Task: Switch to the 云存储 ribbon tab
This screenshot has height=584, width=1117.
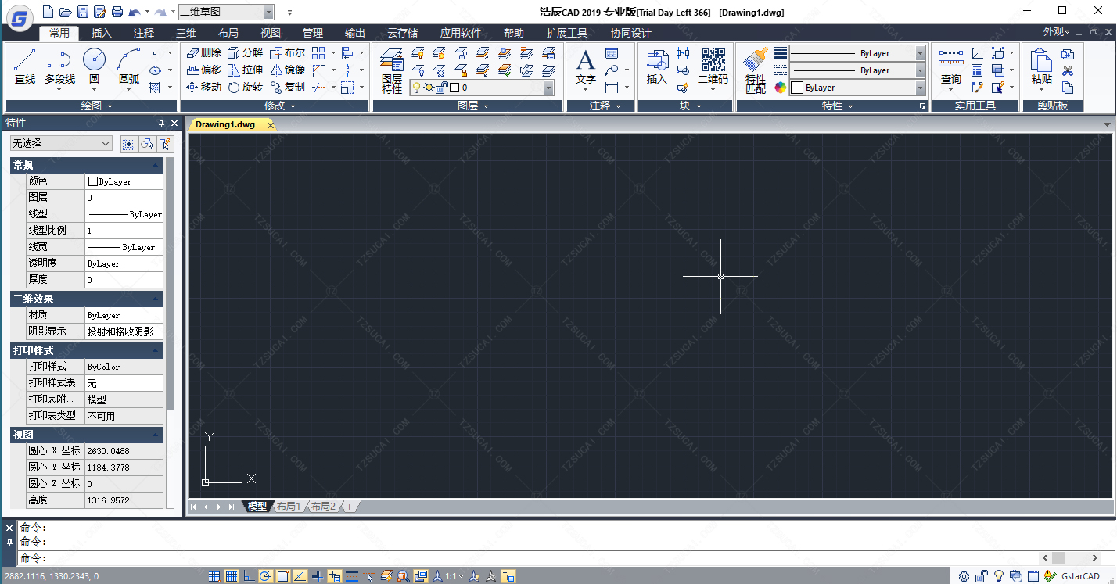Action: coord(403,33)
